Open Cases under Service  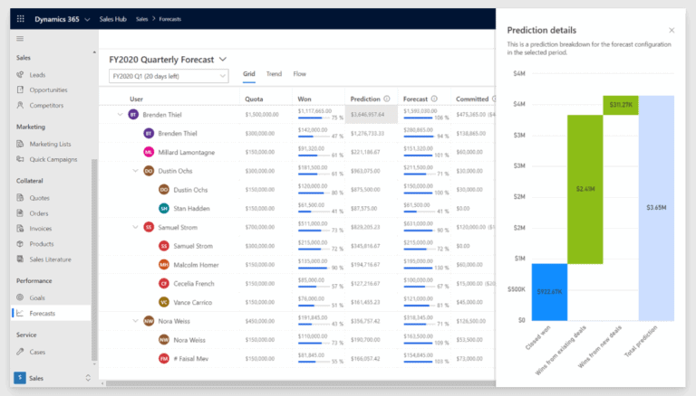click(37, 352)
